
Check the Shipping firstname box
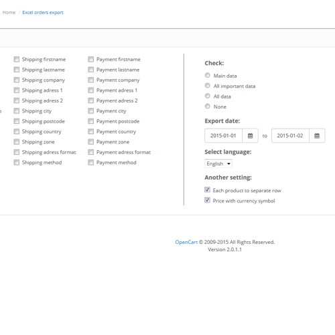click(x=17, y=59)
